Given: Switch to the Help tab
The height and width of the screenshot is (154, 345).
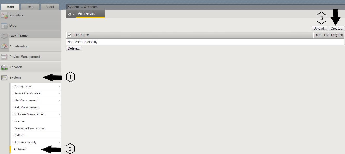Looking at the screenshot, I should pyautogui.click(x=30, y=7).
